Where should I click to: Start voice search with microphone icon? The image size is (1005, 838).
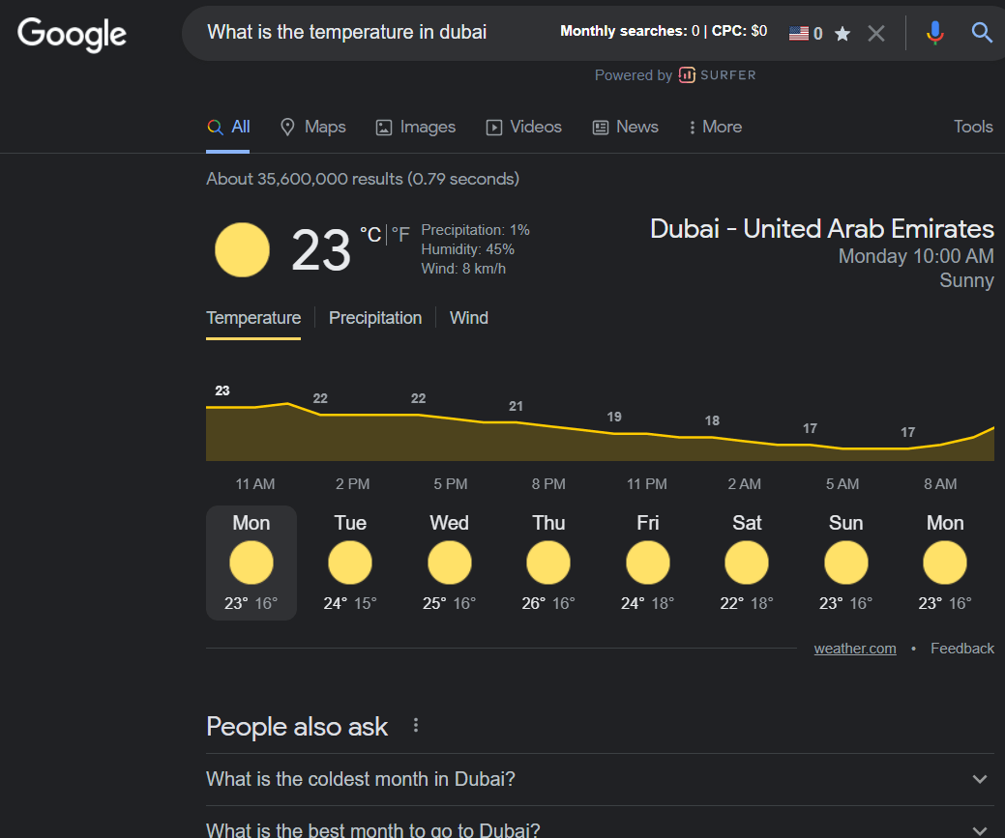click(x=934, y=33)
